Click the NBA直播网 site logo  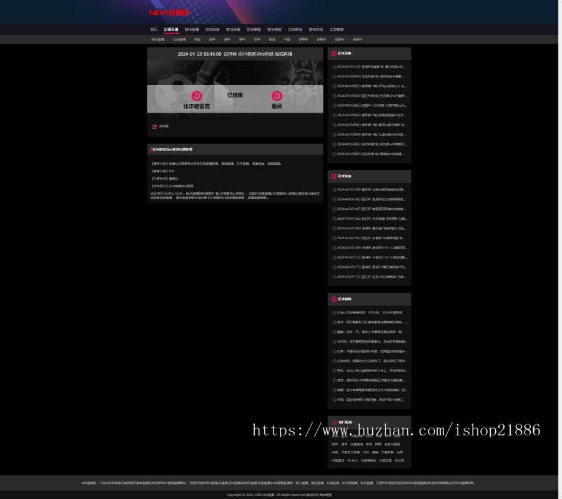tap(169, 12)
